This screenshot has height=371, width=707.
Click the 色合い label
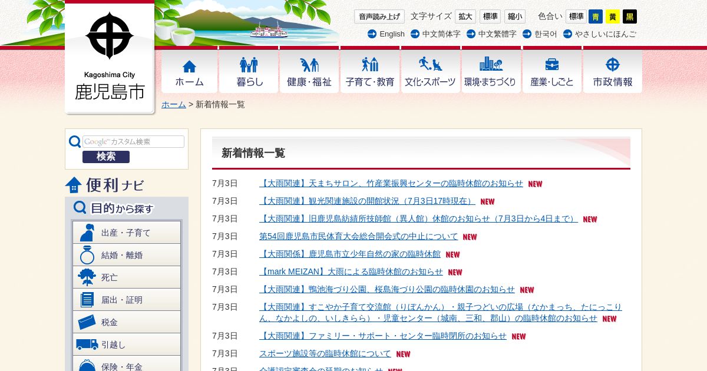tap(550, 16)
